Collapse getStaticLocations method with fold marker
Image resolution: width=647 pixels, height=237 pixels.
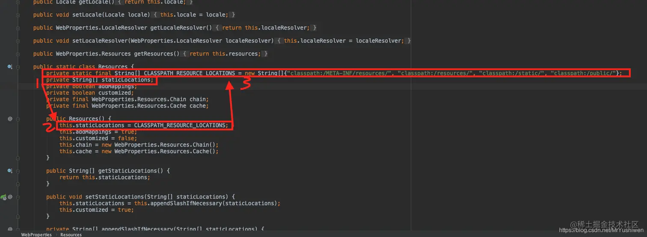click(18, 171)
